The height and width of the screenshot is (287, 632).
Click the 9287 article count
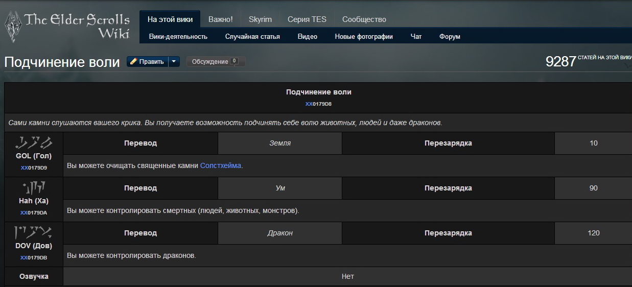coord(561,62)
